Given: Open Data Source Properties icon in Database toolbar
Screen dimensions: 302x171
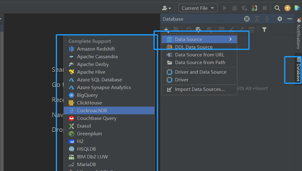Looking at the screenshot, I should point(199,30).
